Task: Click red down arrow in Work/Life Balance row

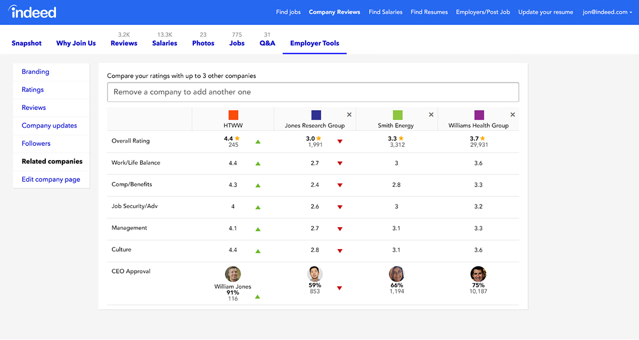Action: click(x=340, y=163)
